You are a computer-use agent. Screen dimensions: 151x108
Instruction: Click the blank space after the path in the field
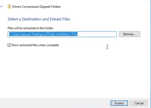coord(97,34)
